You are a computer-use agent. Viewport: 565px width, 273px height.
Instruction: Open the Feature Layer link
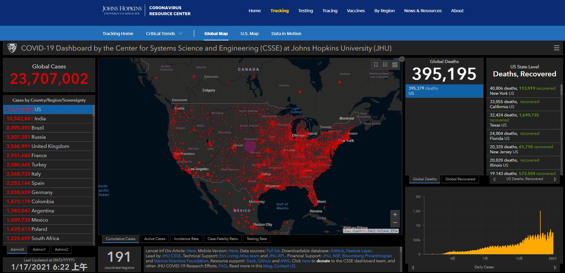click(x=359, y=251)
